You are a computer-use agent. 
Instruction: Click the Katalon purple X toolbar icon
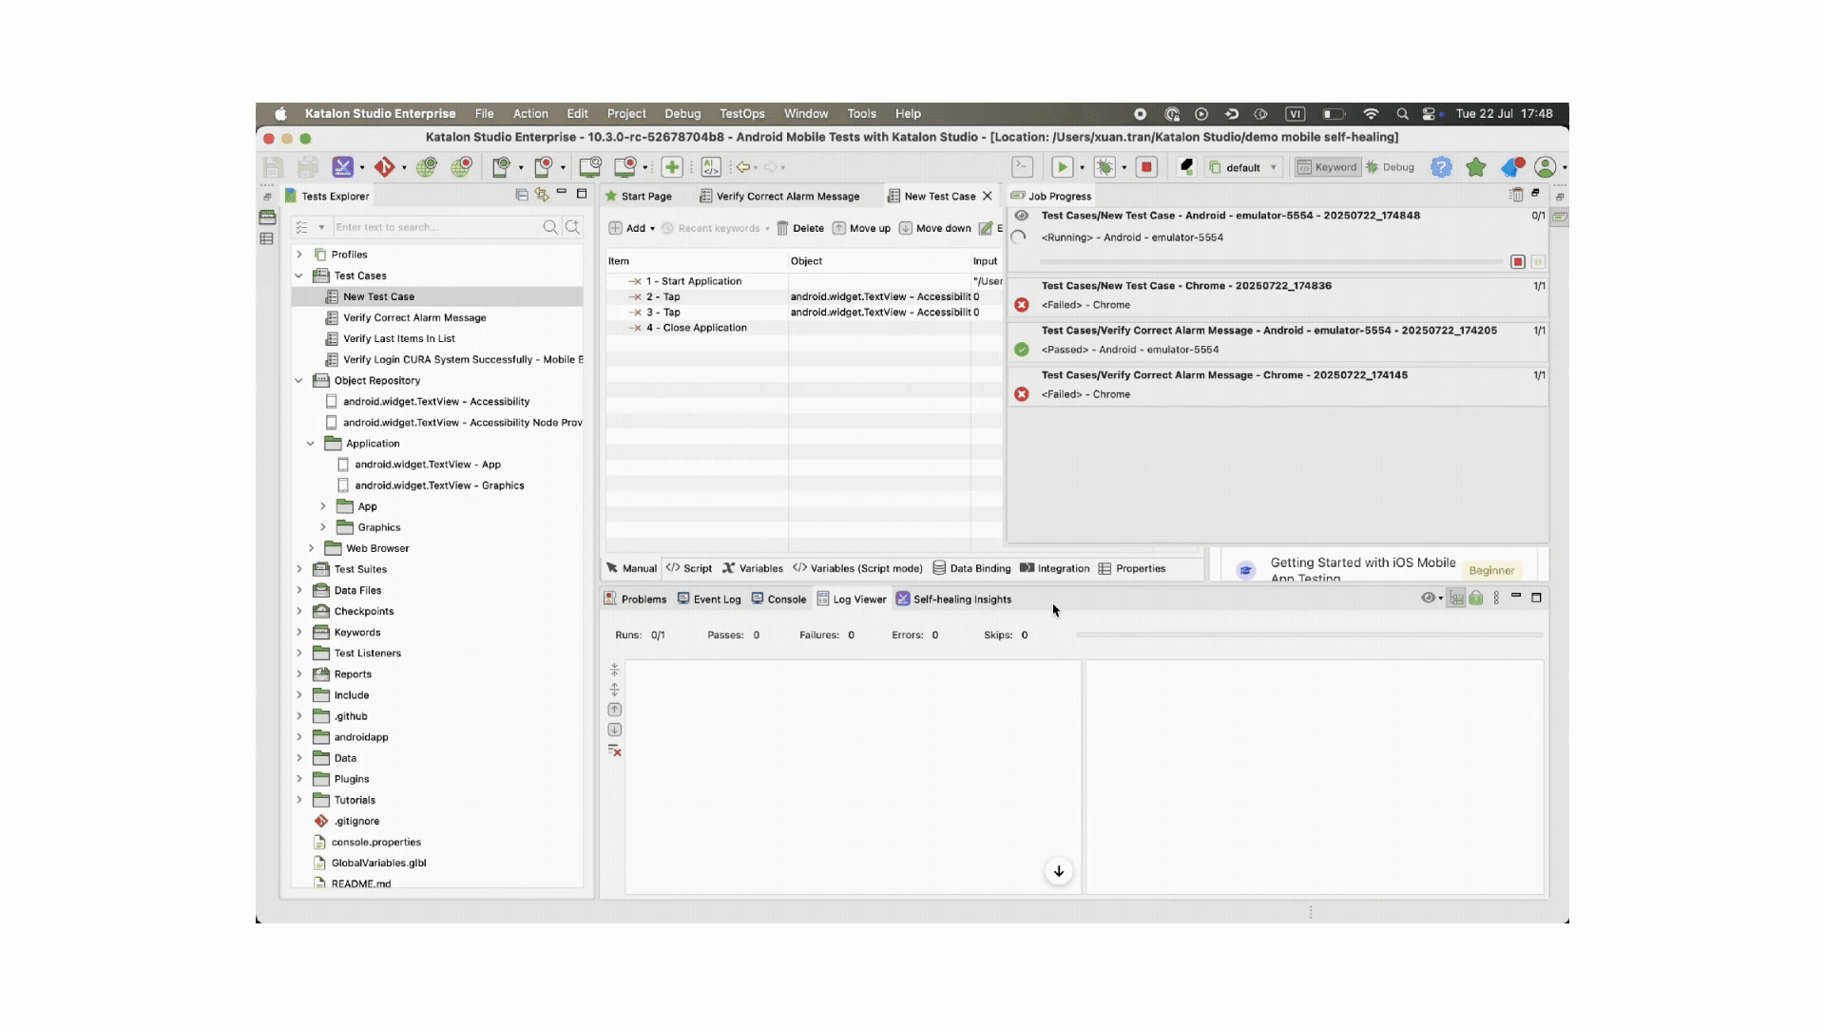pos(342,167)
